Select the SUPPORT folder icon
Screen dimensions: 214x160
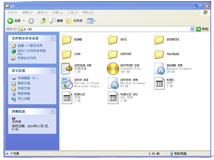[x=113, y=54]
